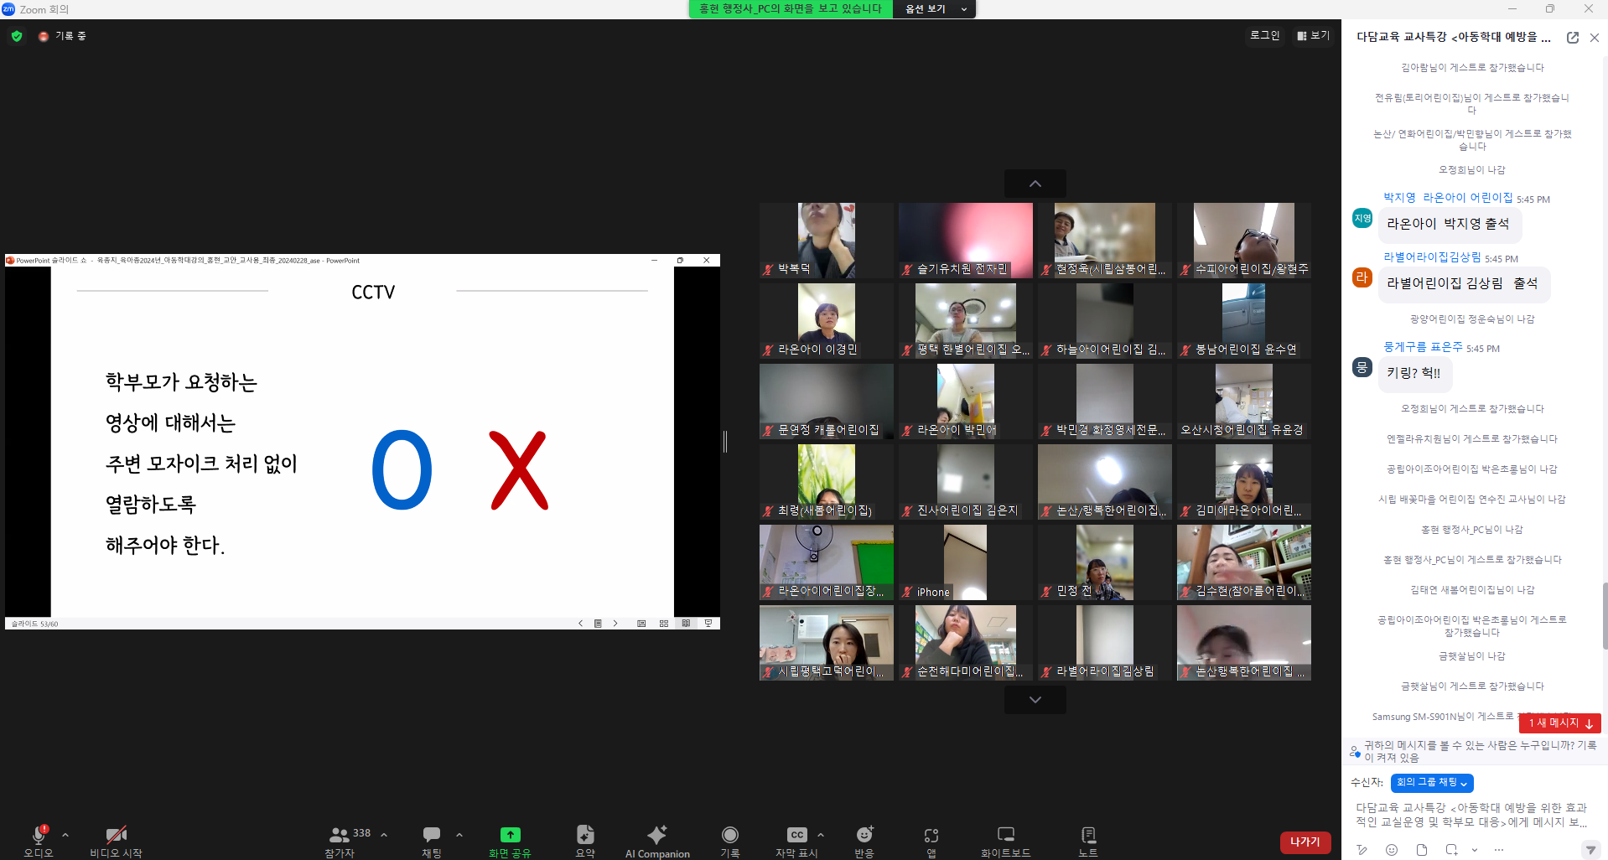Turn on camera with 비디오 시작
Screen dimensions: 1608x860
[116, 840]
